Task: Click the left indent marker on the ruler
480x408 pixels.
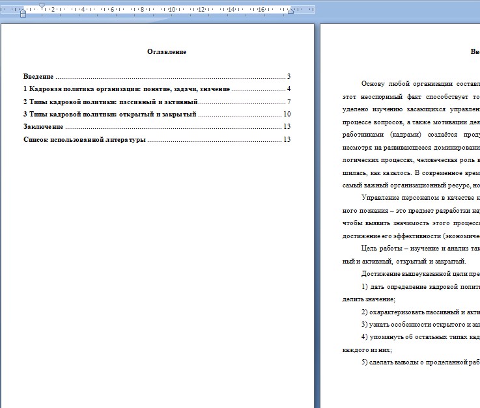Action: (x=23, y=14)
